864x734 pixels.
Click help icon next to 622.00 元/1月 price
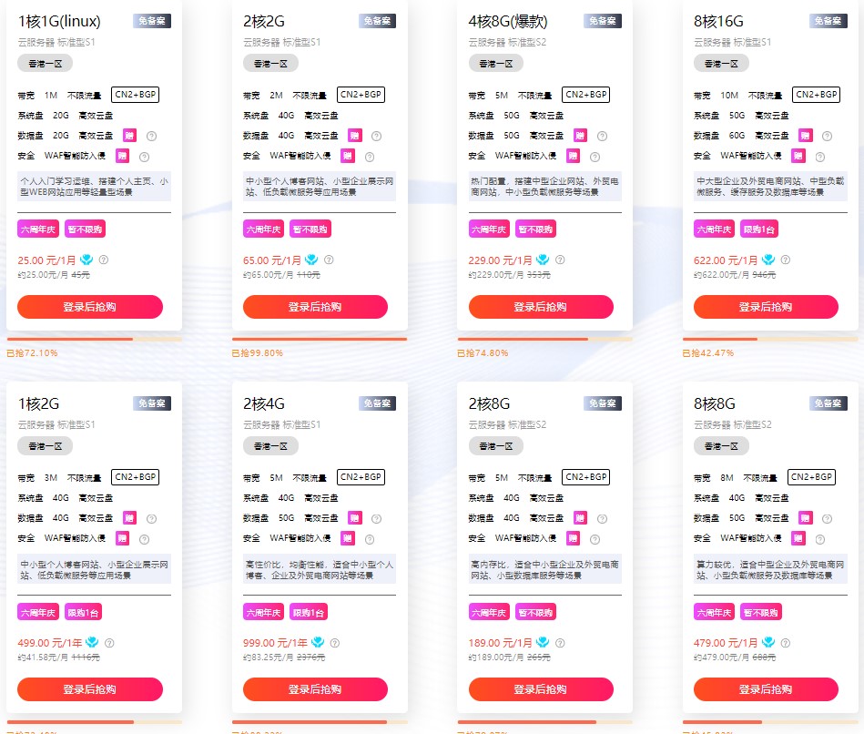[786, 260]
